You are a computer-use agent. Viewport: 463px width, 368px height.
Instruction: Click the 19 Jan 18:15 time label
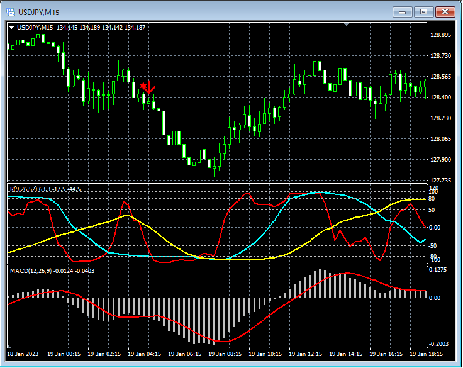click(x=427, y=354)
